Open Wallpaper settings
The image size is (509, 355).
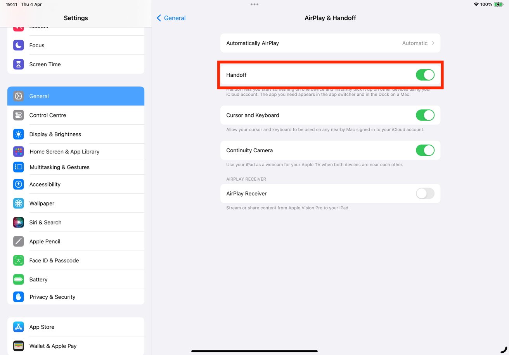[x=42, y=203]
